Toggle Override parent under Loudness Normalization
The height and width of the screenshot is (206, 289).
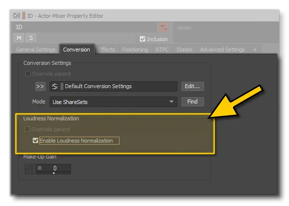tap(27, 129)
